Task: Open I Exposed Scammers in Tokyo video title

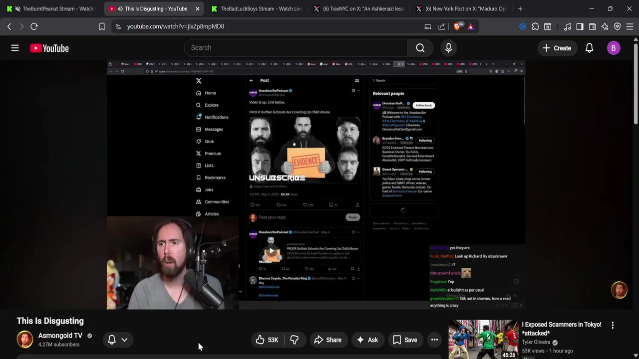Action: (562, 329)
